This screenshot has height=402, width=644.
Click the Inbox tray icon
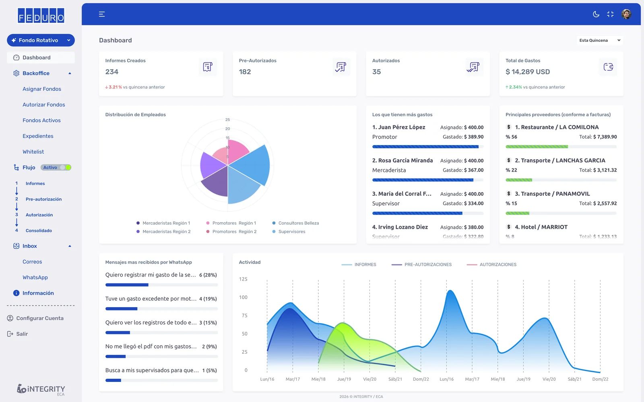pyautogui.click(x=16, y=246)
